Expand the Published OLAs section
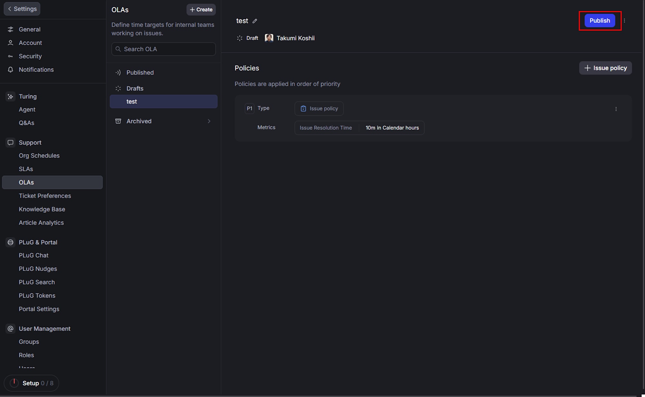 point(140,73)
